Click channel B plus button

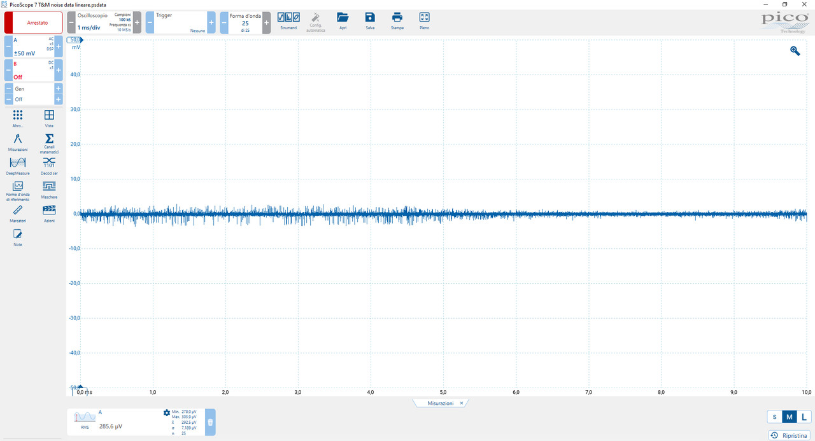(59, 70)
